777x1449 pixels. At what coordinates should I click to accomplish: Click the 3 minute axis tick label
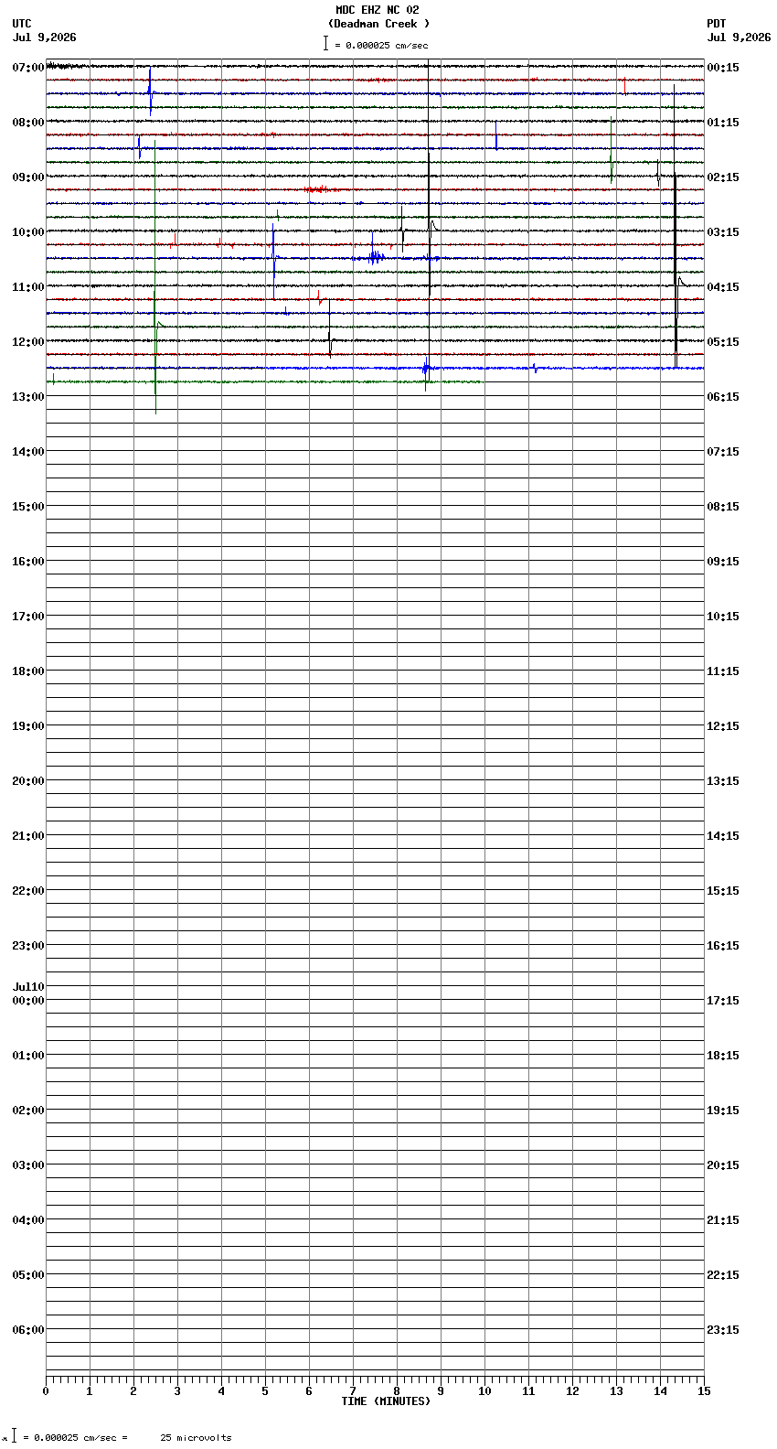point(177,1391)
